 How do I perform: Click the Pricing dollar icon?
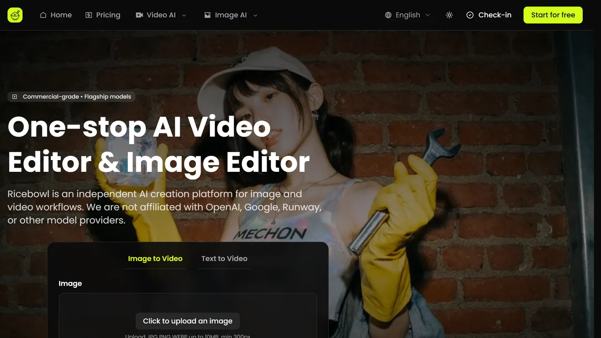[x=89, y=15]
